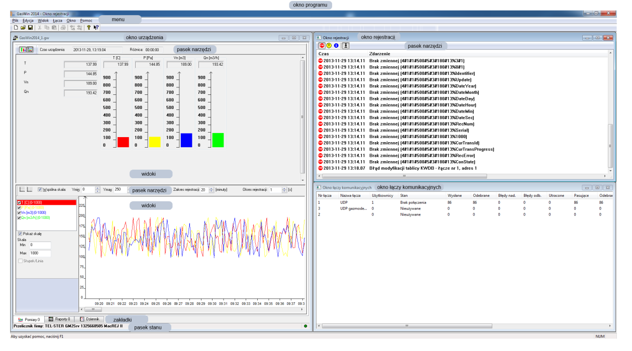The image size is (632, 351).
Task: Click the yellow question mark Help icon
Action: pyautogui.click(x=88, y=28)
